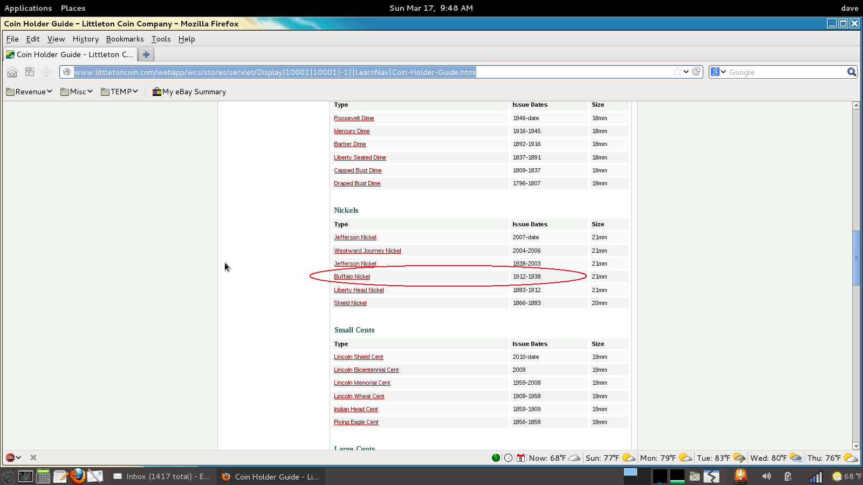Click the vertical scrollbar thumb
This screenshot has height=485, width=863.
click(x=856, y=258)
